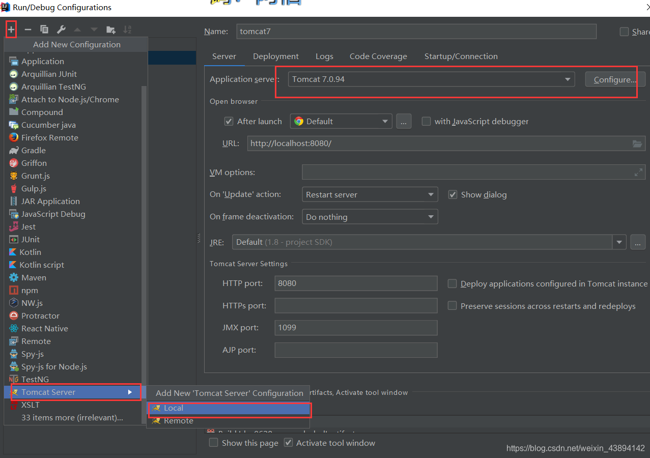The height and width of the screenshot is (458, 650).
Task: Open the Application server Tomcat 7.0.94 dropdown
Action: coord(431,79)
